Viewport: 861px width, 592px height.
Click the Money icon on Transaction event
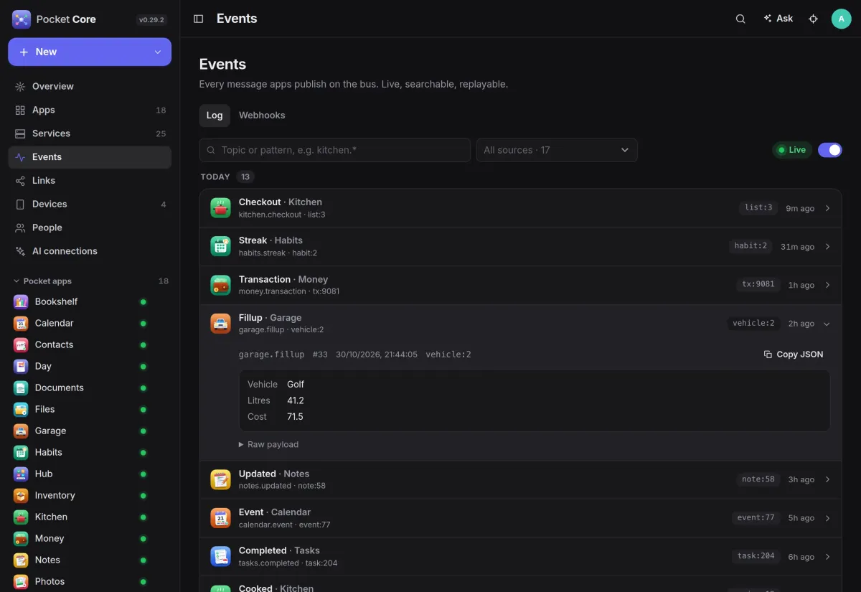[220, 285]
